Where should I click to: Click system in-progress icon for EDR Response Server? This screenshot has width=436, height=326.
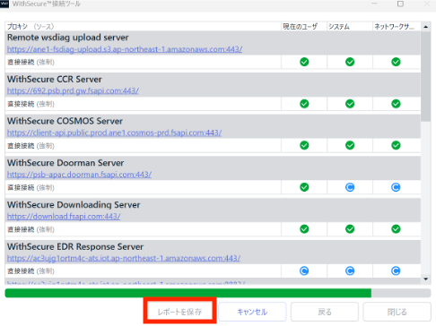coord(350,270)
